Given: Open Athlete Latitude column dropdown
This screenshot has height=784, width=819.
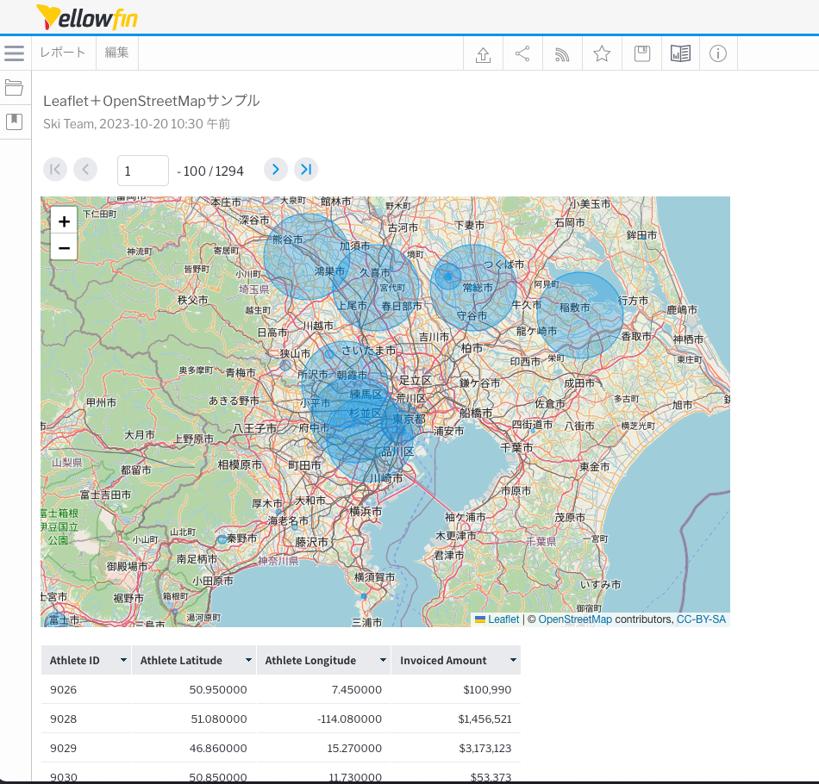Looking at the screenshot, I should coord(248,660).
